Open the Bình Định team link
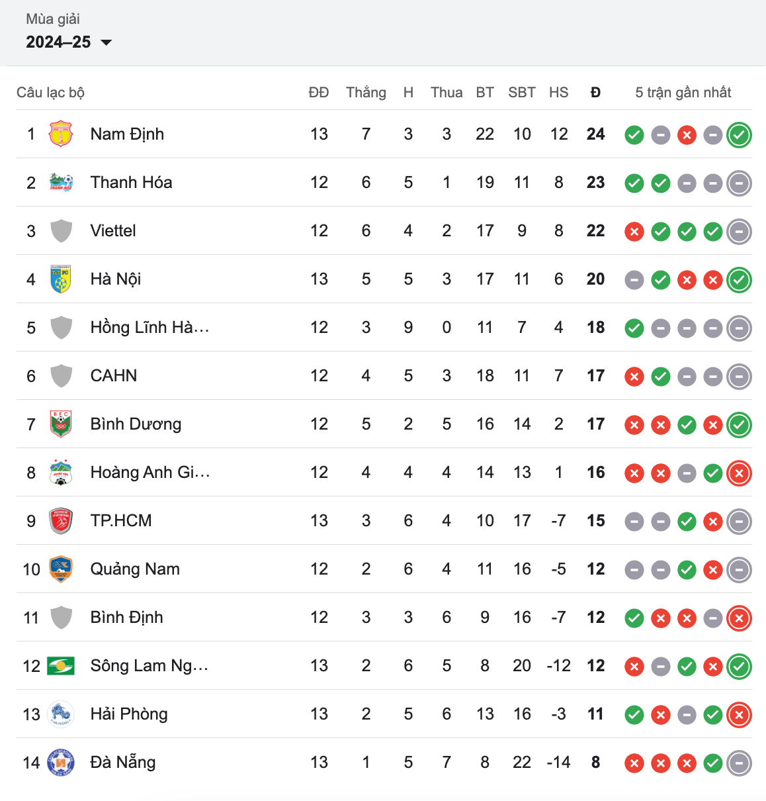The image size is (766, 801). click(x=126, y=618)
